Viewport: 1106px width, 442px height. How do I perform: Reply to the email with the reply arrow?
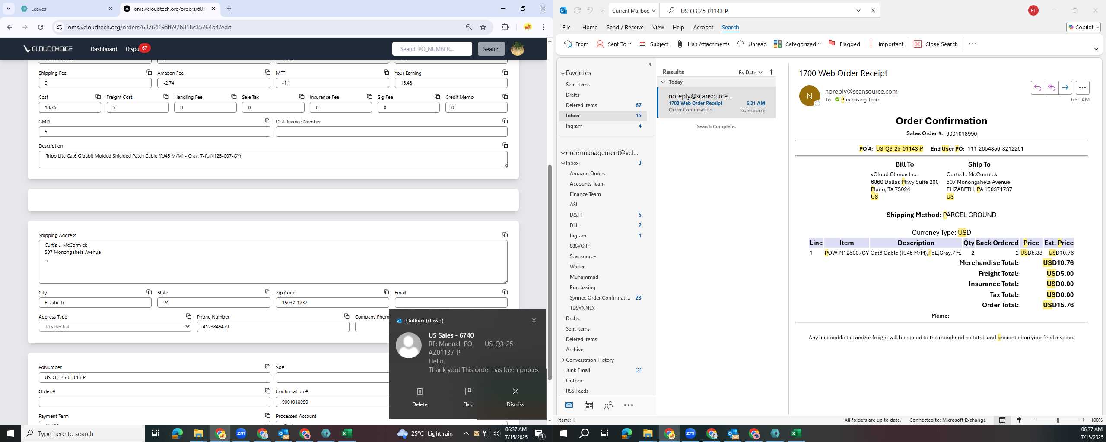click(1037, 88)
